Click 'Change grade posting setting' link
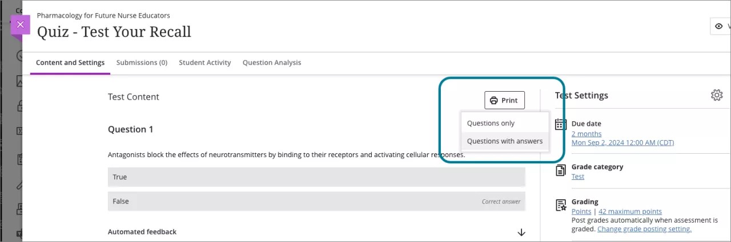This screenshot has height=242, width=731. click(x=644, y=229)
